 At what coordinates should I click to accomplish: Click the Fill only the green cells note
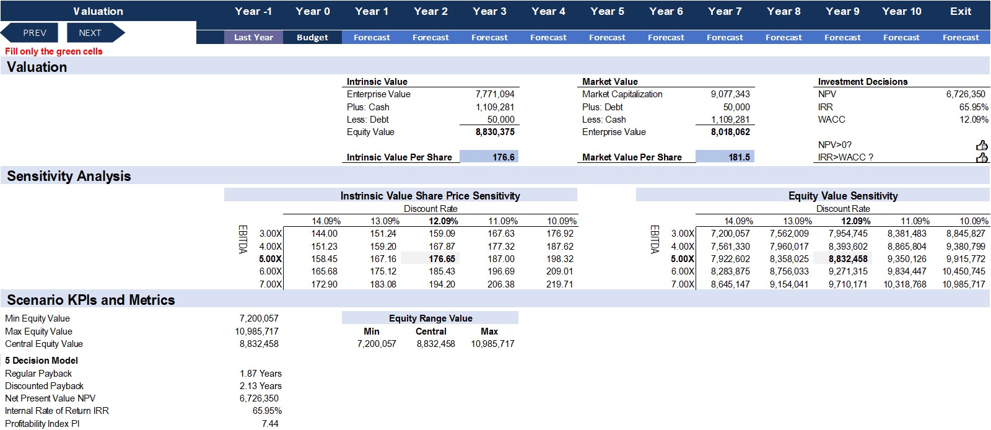[x=54, y=51]
